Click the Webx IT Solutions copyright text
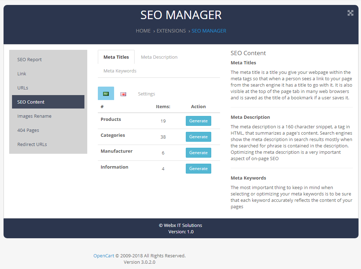The height and width of the screenshot is (269, 361). (180, 225)
